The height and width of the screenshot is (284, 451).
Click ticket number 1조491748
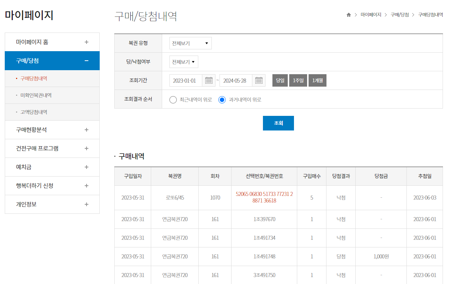pos(264,257)
